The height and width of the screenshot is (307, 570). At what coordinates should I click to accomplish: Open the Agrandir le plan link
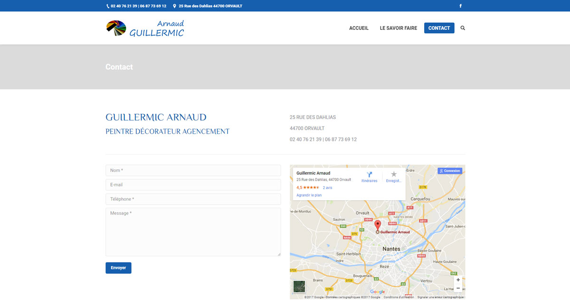pos(309,195)
